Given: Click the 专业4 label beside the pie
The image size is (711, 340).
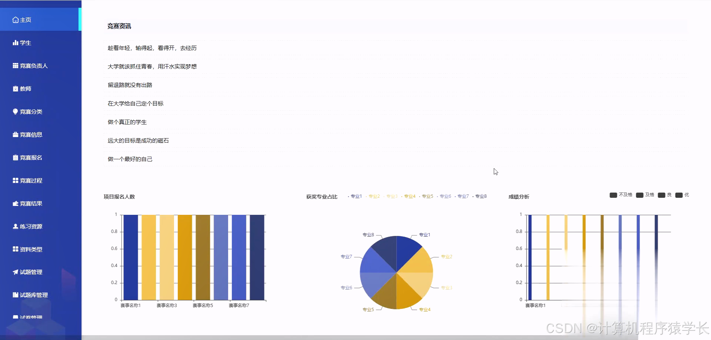Looking at the screenshot, I should [x=425, y=310].
